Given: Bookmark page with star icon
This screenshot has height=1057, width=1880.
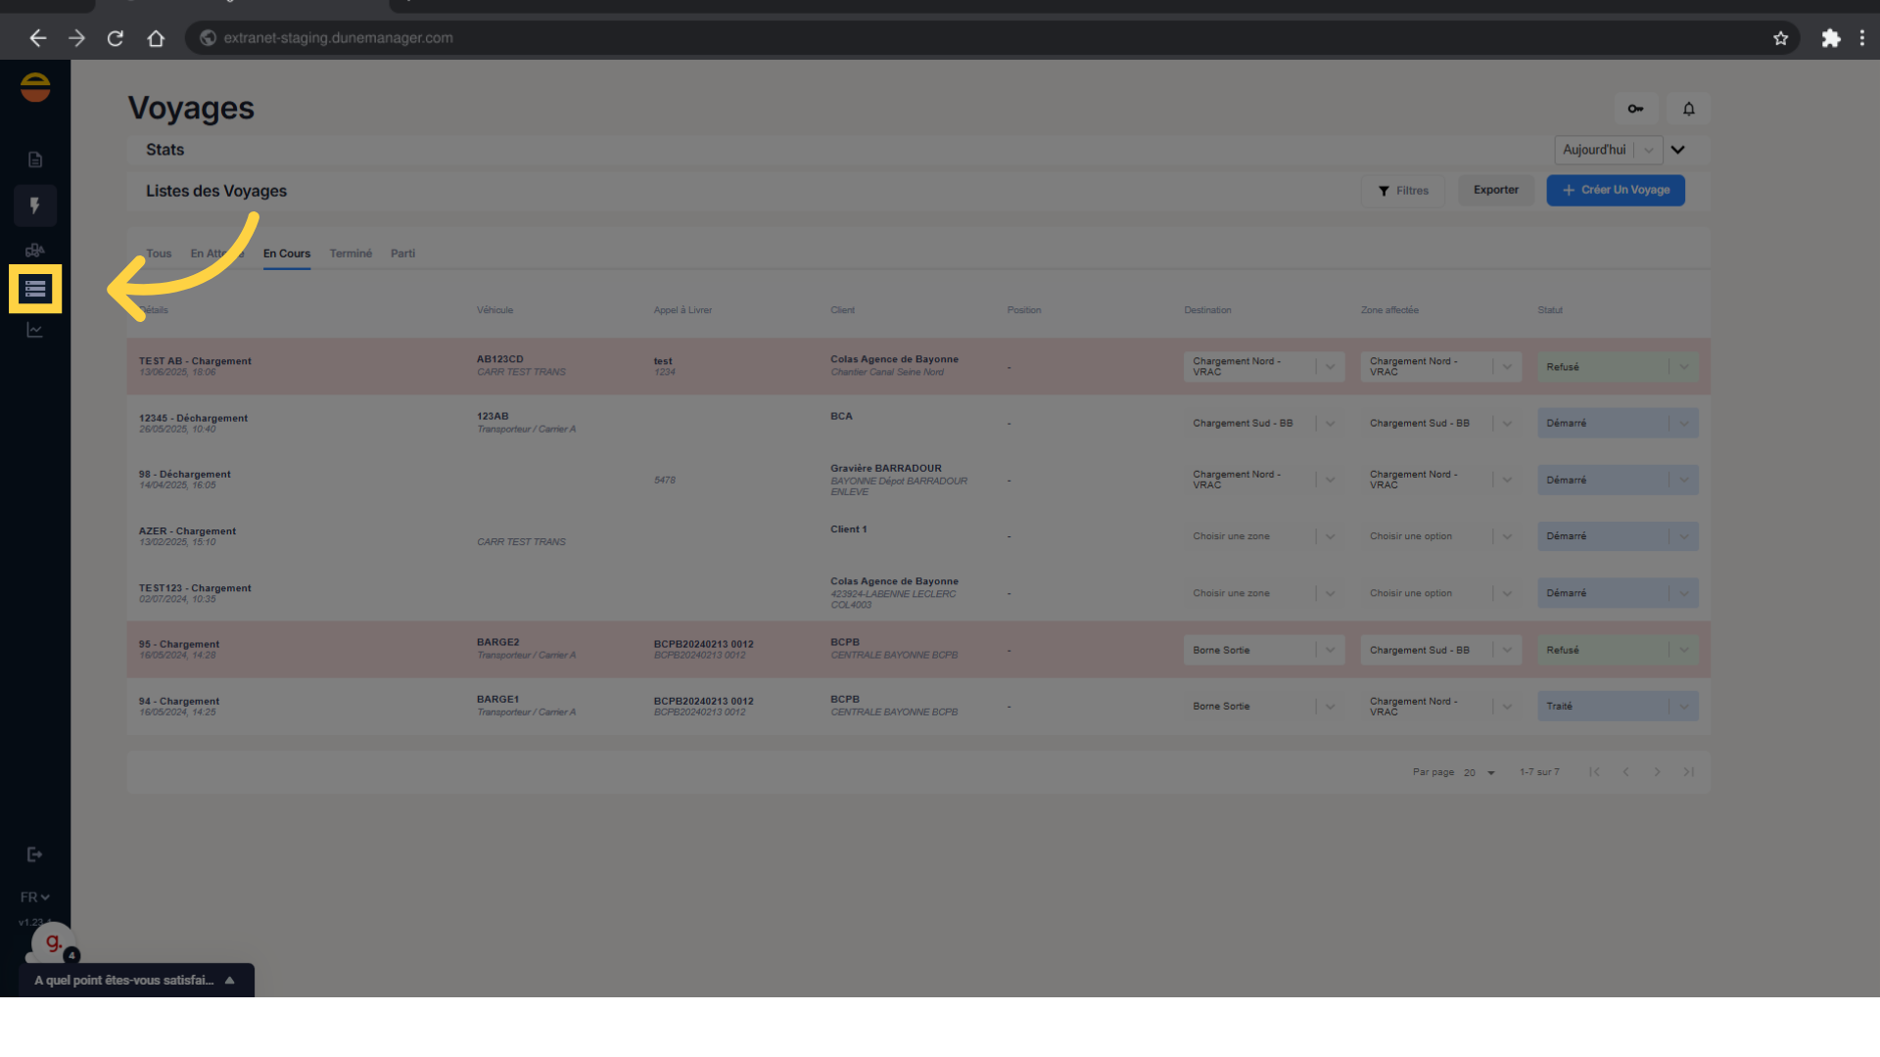Looking at the screenshot, I should coord(1780,38).
